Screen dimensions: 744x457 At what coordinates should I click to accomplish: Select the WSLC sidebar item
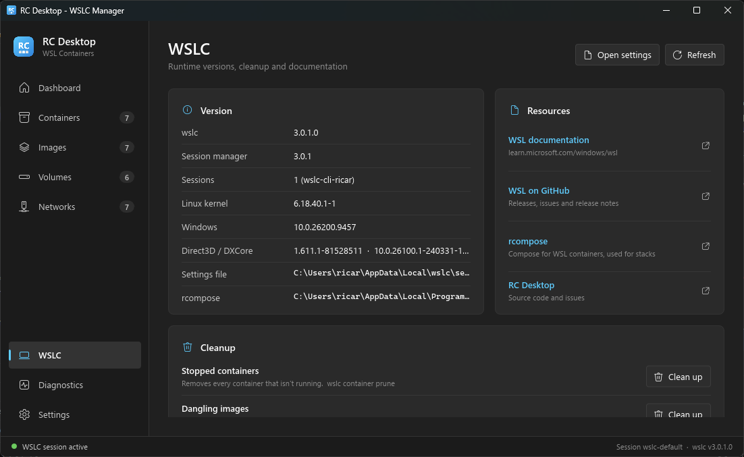(75, 355)
